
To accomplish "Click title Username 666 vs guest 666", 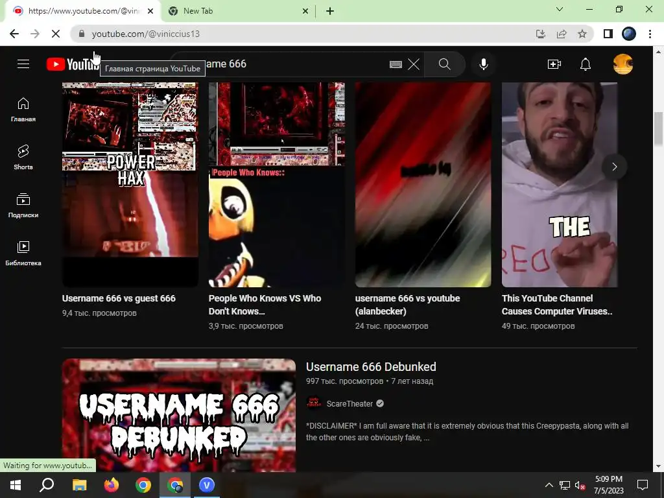I will pos(119,298).
